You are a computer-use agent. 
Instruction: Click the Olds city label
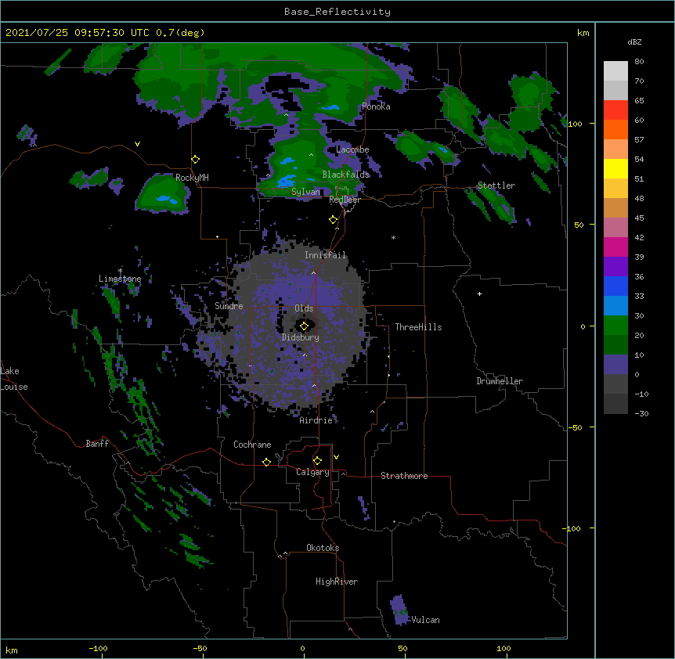304,308
